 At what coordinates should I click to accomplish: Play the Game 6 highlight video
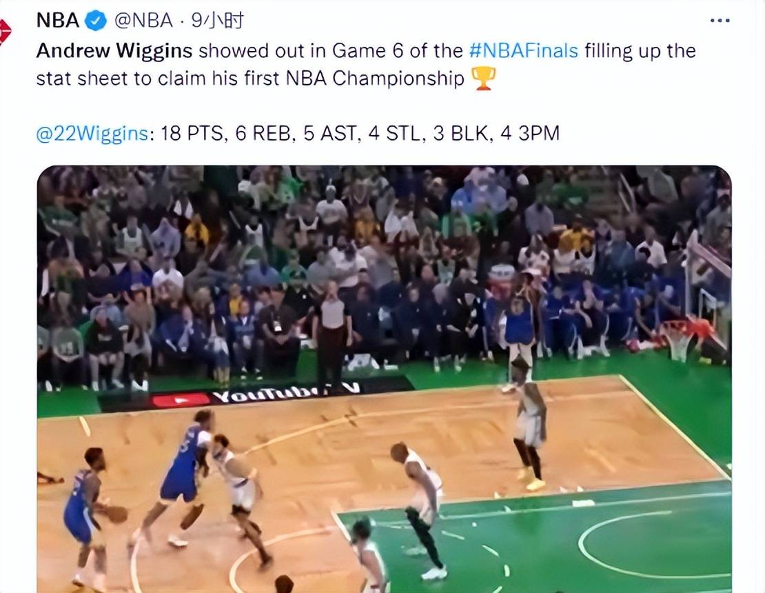coord(384,379)
